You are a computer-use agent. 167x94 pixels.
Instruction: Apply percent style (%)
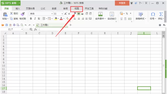[127, 13]
